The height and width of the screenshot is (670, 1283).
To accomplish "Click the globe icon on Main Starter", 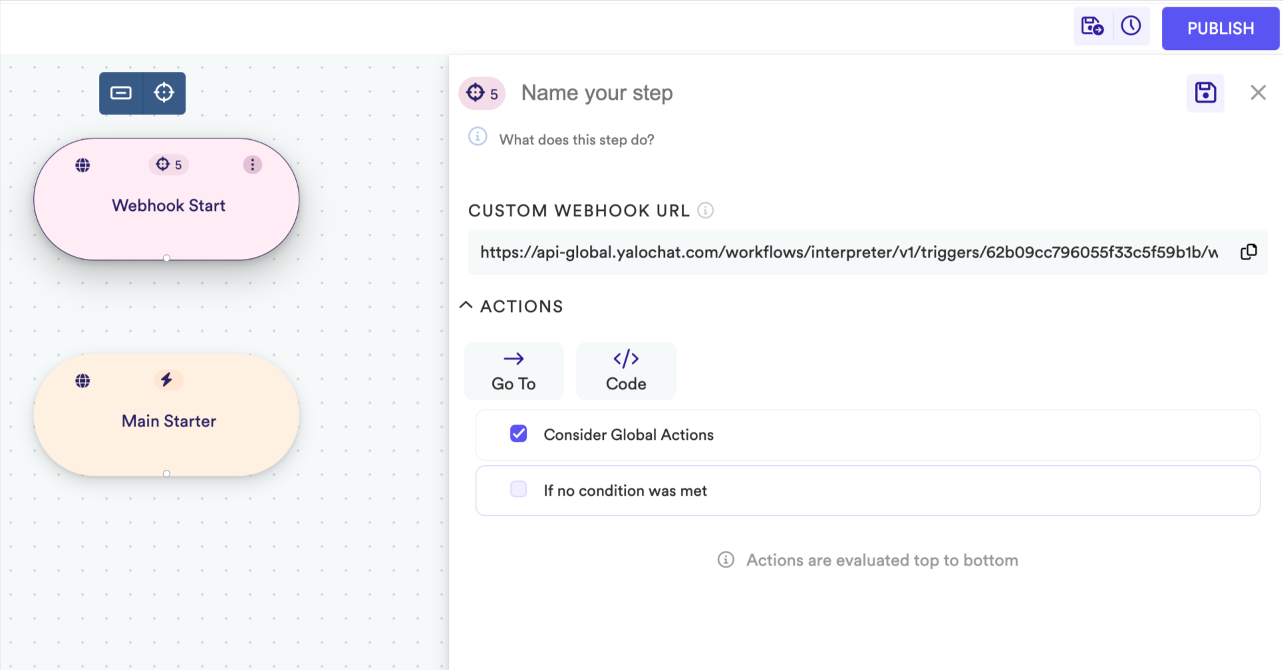I will click(82, 381).
